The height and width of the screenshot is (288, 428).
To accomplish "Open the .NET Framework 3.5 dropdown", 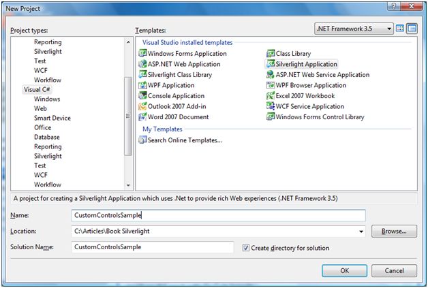I will pyautogui.click(x=354, y=29).
